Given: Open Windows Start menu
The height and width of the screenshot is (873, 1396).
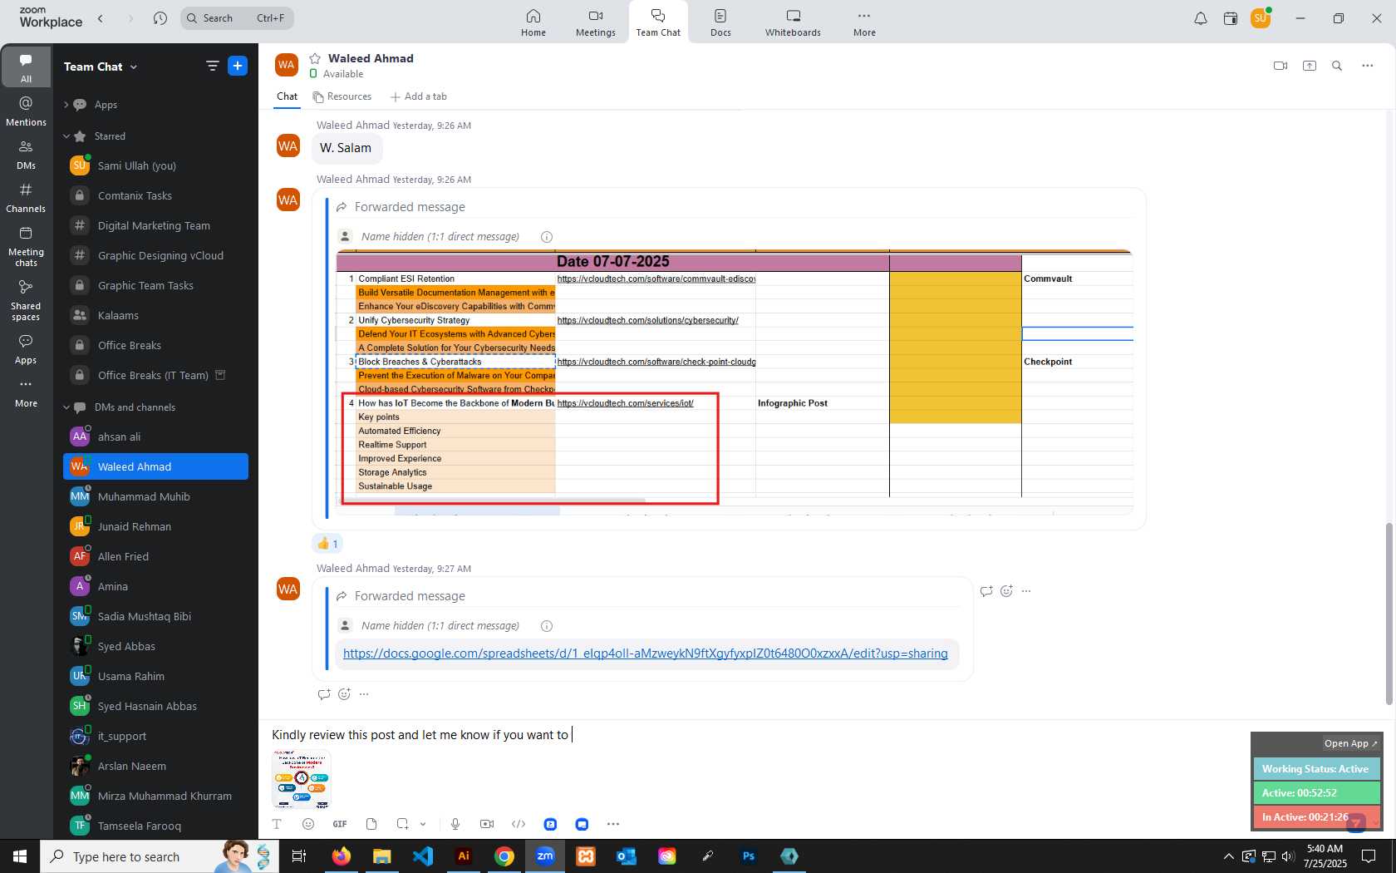Looking at the screenshot, I should [20, 856].
